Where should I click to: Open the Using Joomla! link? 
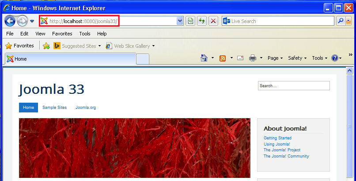point(277,144)
